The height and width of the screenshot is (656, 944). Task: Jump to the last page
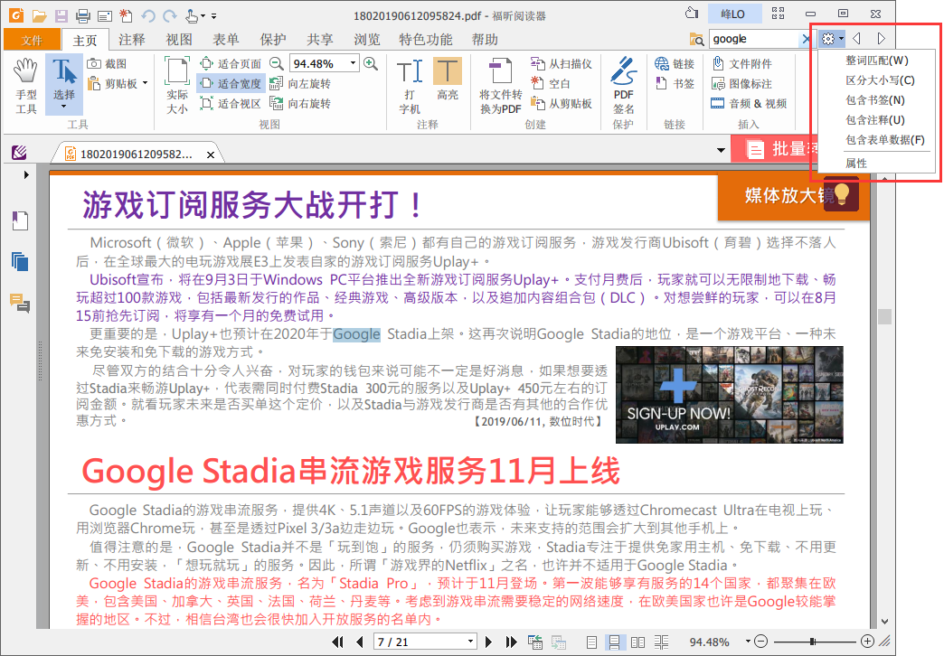pyautogui.click(x=511, y=642)
